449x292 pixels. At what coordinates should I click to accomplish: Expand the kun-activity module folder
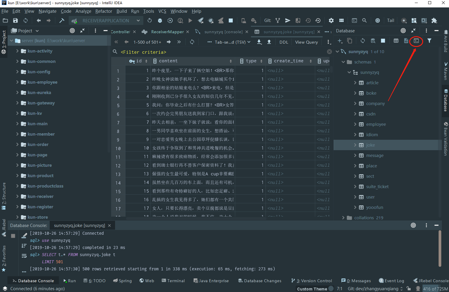point(17,51)
